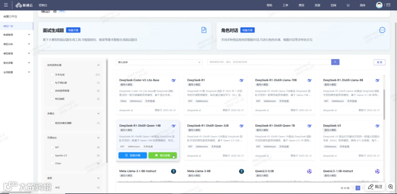Click 场景方案 tag on 角色对话 card

pyautogui.click(x=247, y=30)
